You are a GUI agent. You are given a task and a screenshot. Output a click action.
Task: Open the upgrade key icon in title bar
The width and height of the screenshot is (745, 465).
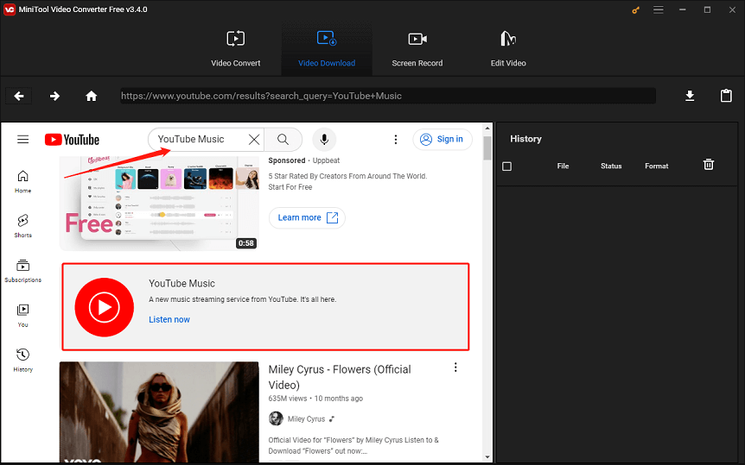point(636,10)
